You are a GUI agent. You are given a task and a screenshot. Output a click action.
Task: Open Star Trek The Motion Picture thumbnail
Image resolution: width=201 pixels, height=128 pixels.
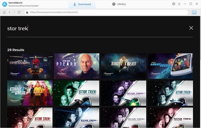[x=77, y=93]
